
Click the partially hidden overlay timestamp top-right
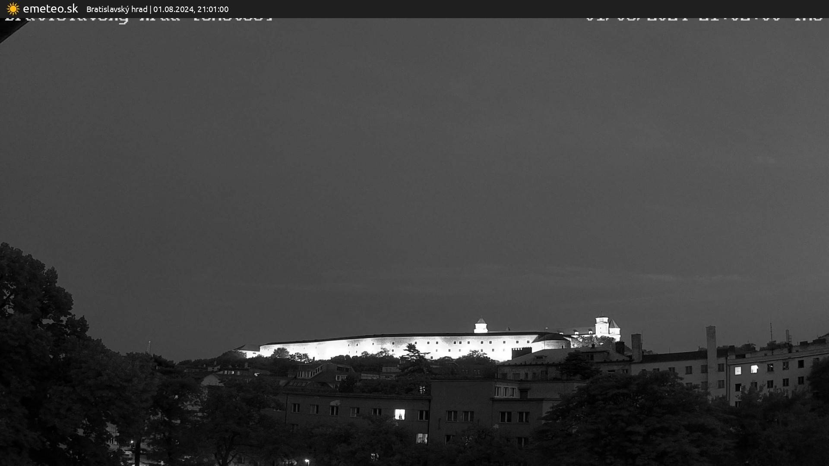[x=704, y=19]
